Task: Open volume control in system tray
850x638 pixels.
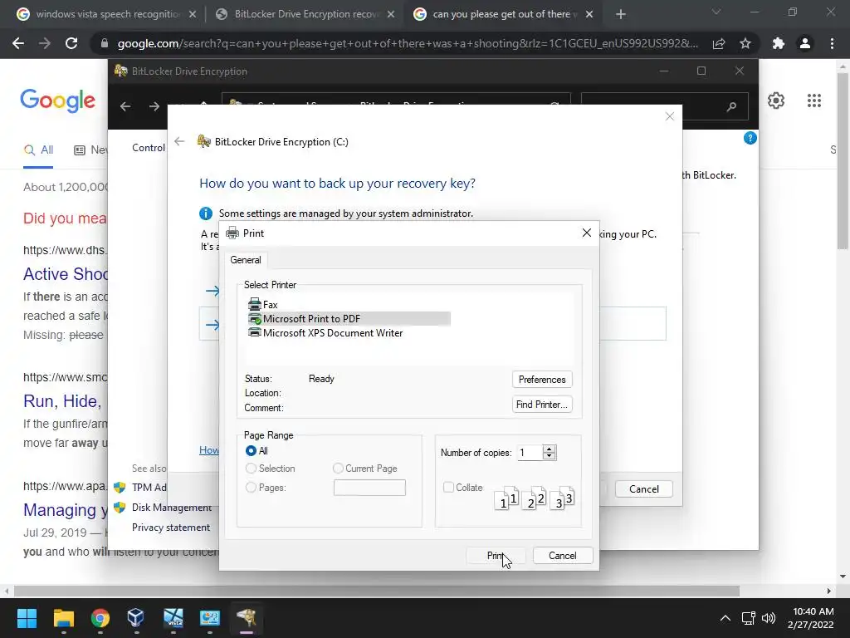Action: coord(769,618)
